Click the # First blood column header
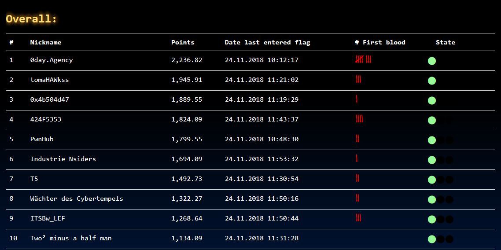The width and height of the screenshot is (501, 250). pyautogui.click(x=380, y=42)
